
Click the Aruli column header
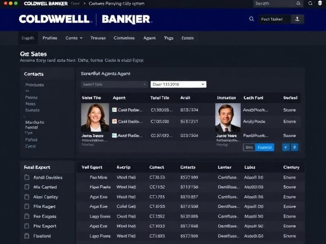coord(185,98)
